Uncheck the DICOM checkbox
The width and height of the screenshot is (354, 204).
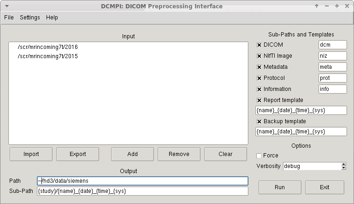point(259,45)
